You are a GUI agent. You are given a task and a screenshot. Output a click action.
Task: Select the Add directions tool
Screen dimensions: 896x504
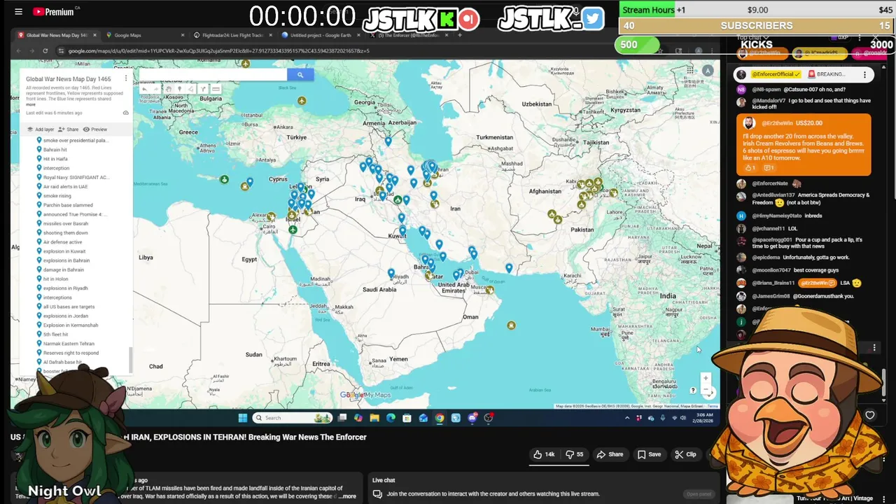(x=203, y=89)
